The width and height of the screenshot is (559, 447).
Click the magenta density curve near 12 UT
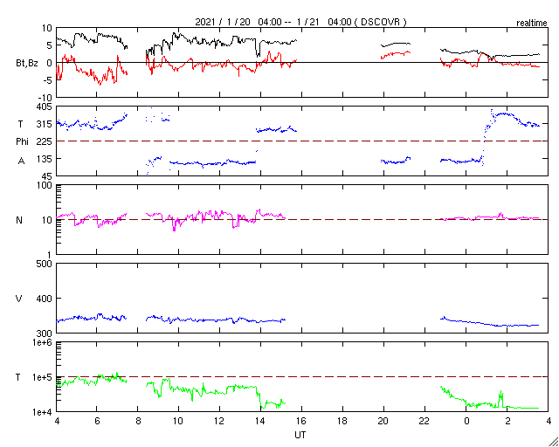tap(219, 213)
